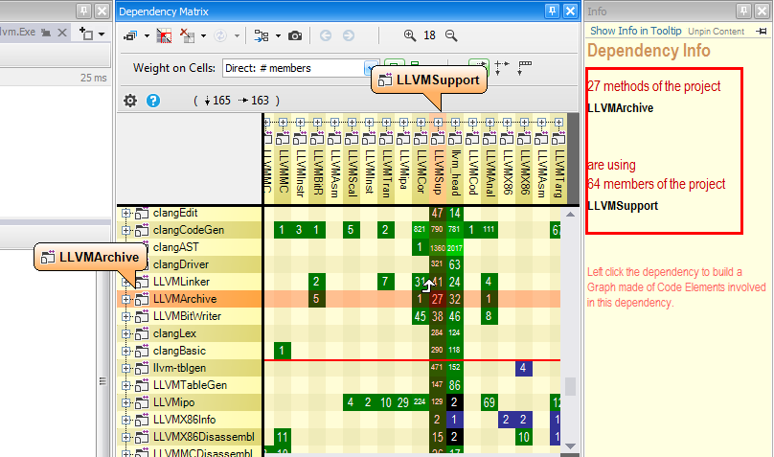Open dropdown beside the export graph icon

coord(278,36)
